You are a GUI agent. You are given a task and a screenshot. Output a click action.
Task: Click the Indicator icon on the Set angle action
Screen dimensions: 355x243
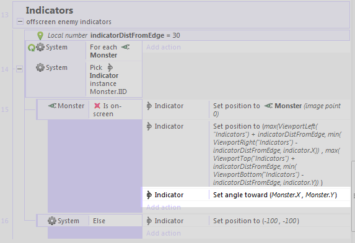pos(149,195)
